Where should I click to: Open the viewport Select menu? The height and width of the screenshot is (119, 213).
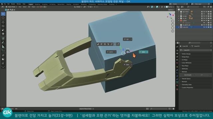25,7
